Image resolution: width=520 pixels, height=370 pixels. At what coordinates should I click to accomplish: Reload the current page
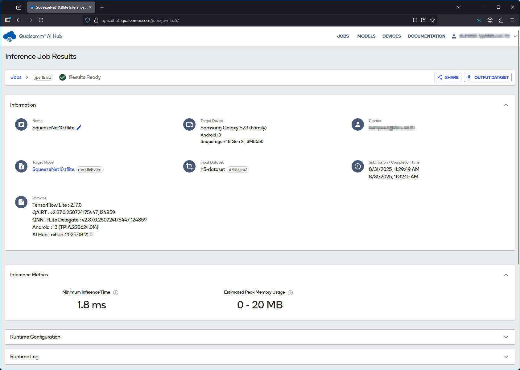point(41,20)
